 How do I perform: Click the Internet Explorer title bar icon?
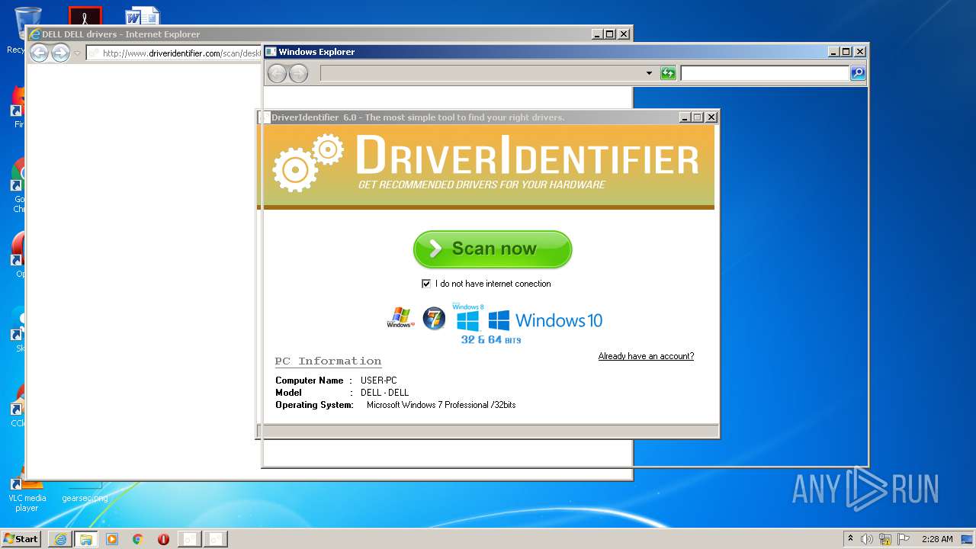pyautogui.click(x=34, y=34)
